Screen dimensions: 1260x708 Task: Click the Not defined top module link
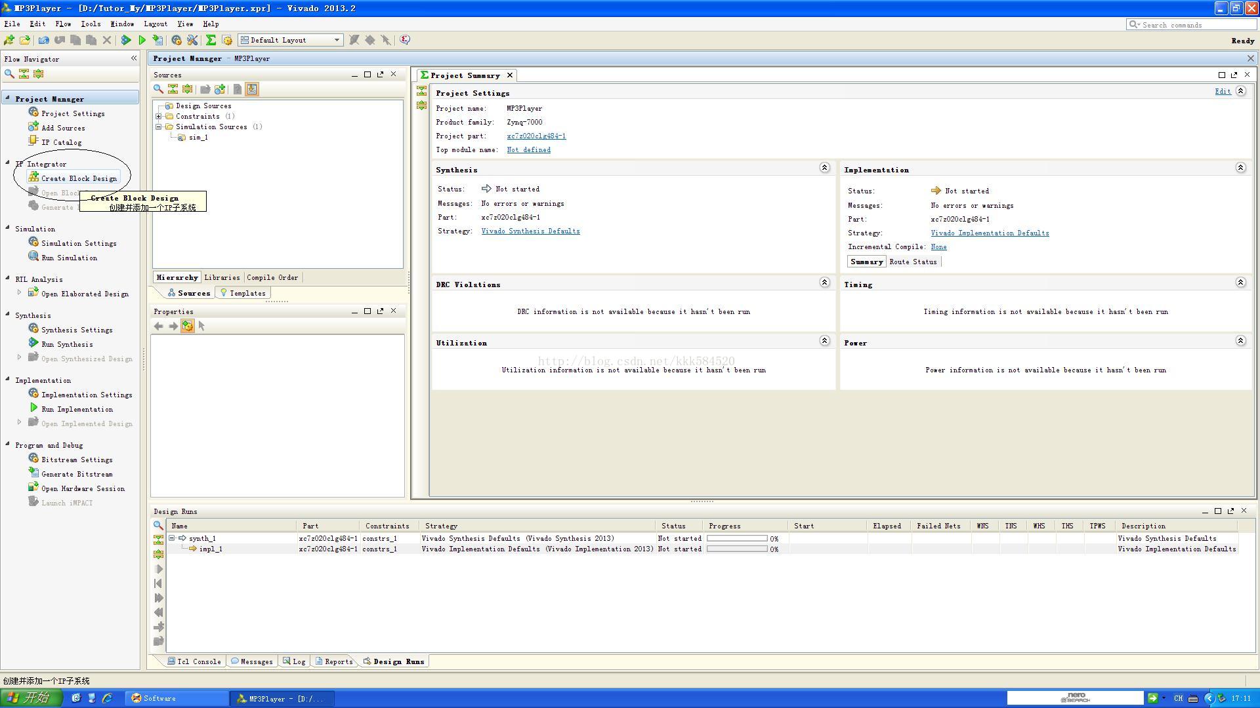pos(528,150)
